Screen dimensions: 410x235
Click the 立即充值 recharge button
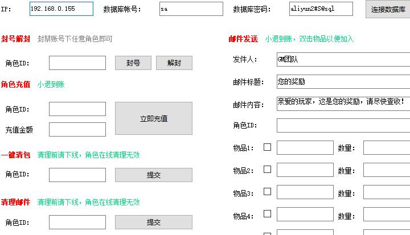[x=154, y=118]
